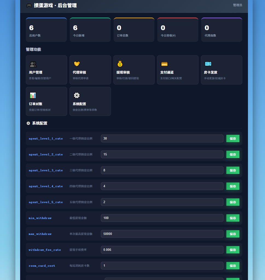265x280 pixels.
Task: Open the 支付通道 card title
Action: (167, 72)
